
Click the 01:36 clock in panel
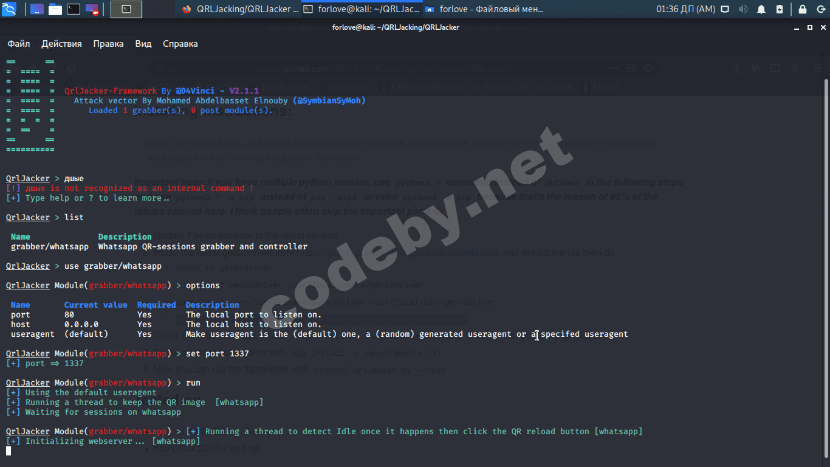[x=685, y=9]
